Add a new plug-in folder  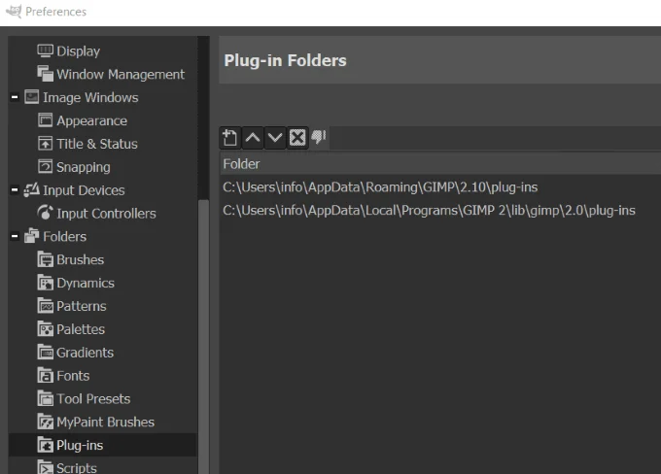point(230,138)
